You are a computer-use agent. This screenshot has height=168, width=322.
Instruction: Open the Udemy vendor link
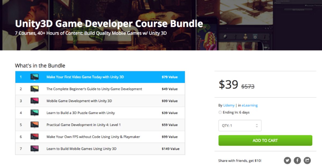click(229, 105)
